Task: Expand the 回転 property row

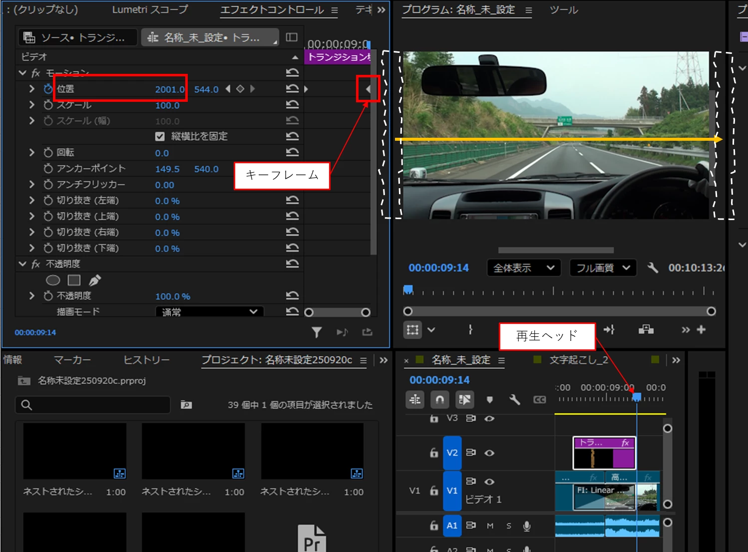Action: coord(32,152)
